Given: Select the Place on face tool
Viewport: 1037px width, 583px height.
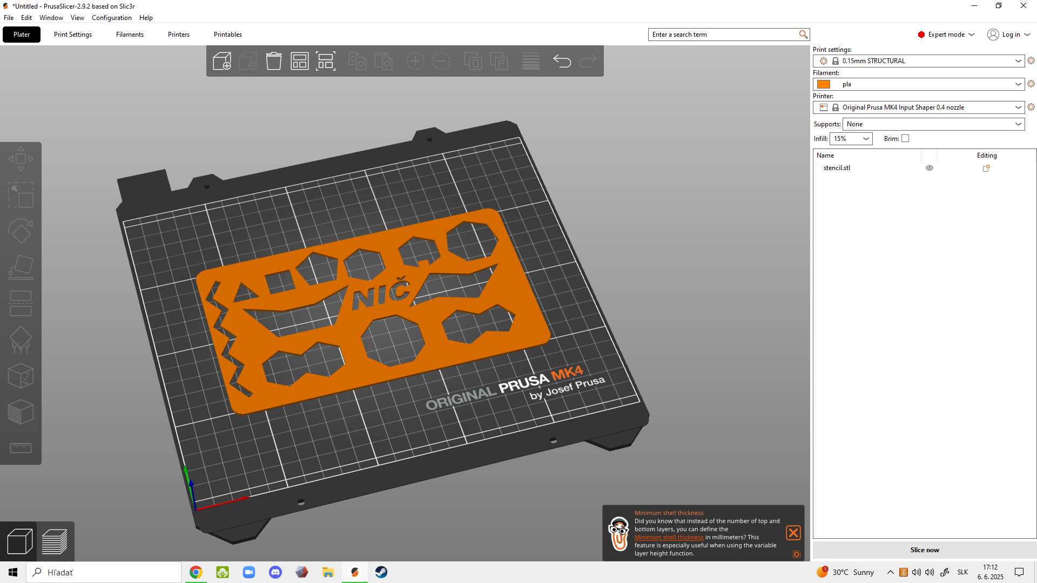Looking at the screenshot, I should point(21,267).
